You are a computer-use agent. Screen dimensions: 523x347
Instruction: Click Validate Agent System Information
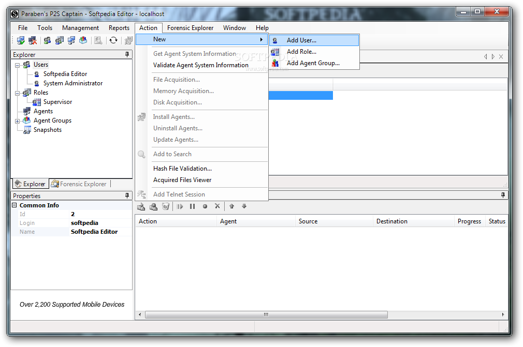pyautogui.click(x=201, y=65)
